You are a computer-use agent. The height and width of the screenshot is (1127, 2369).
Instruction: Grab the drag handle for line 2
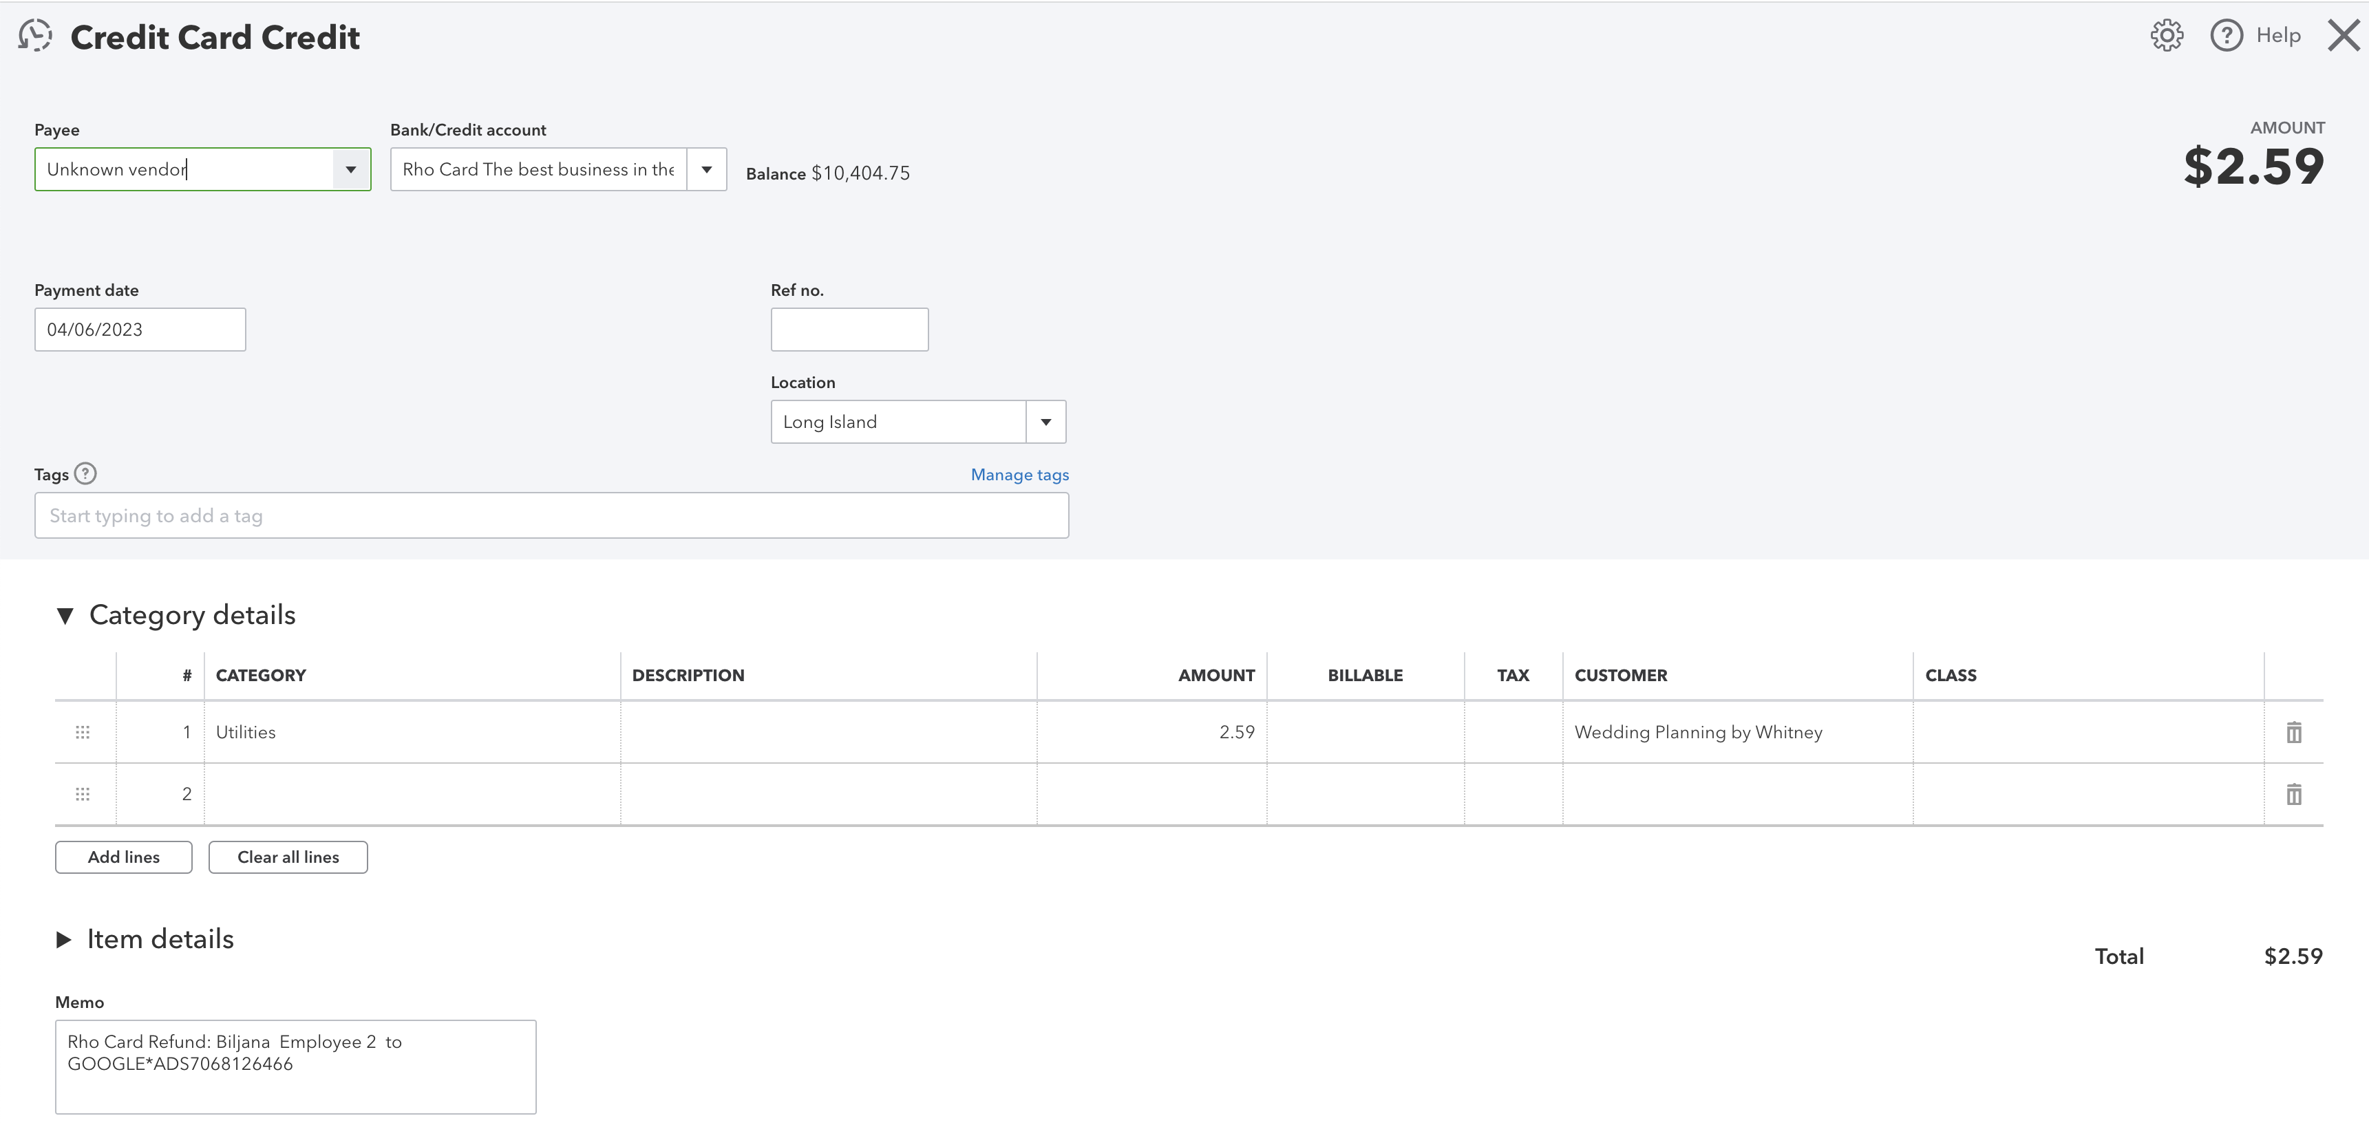click(83, 793)
